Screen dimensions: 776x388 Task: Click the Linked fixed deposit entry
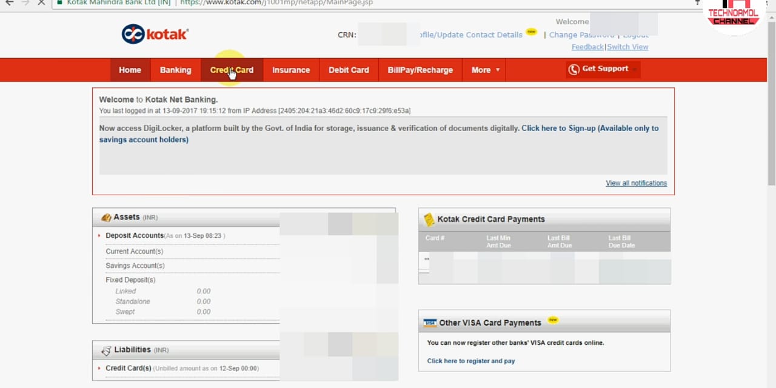tap(125, 291)
